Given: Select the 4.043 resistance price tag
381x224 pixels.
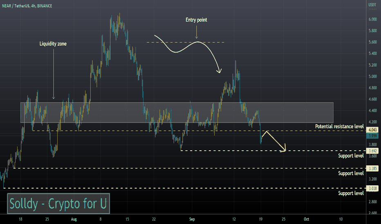Looking at the screenshot, I should [x=372, y=130].
